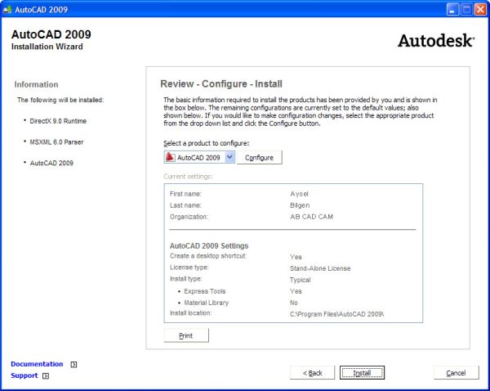Click the Configure button
The height and width of the screenshot is (391, 490).
tap(260, 158)
